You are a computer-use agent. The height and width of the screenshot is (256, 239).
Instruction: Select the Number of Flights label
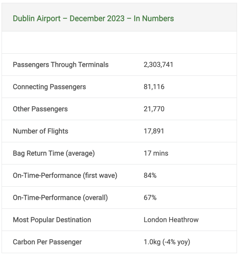[x=40, y=131]
